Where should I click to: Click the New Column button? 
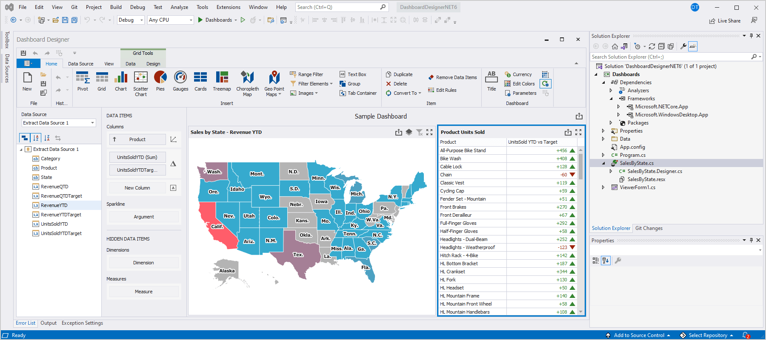(x=137, y=188)
